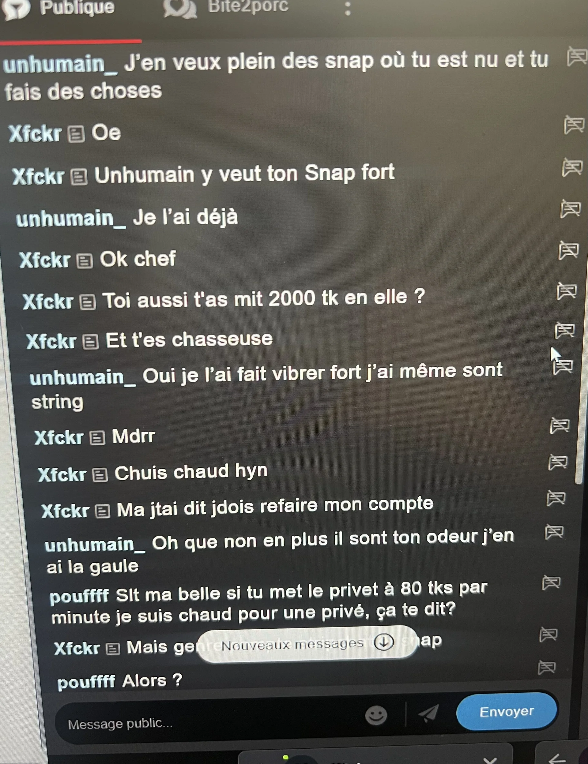Flag Xfckr's 'Oe' message
The width and height of the screenshot is (588, 764).
point(574,125)
